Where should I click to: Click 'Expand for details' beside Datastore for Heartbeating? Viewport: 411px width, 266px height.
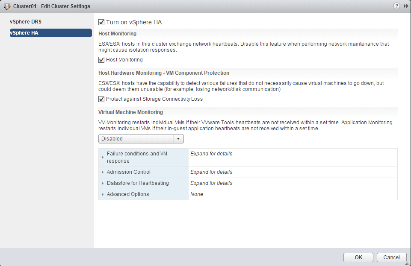tap(211, 183)
